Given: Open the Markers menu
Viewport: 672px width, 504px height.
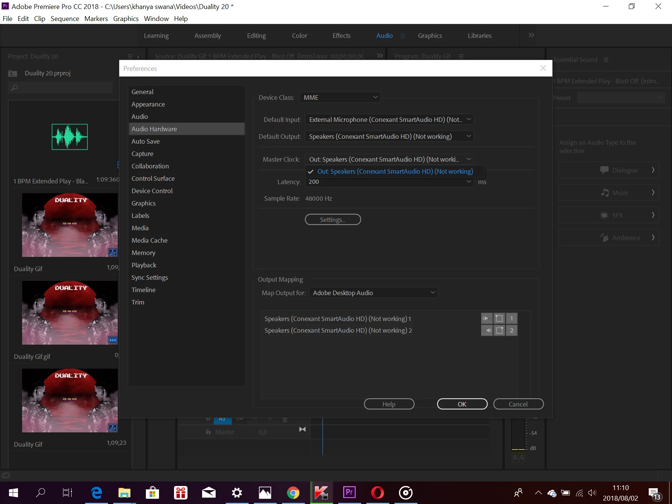Looking at the screenshot, I should point(96,19).
